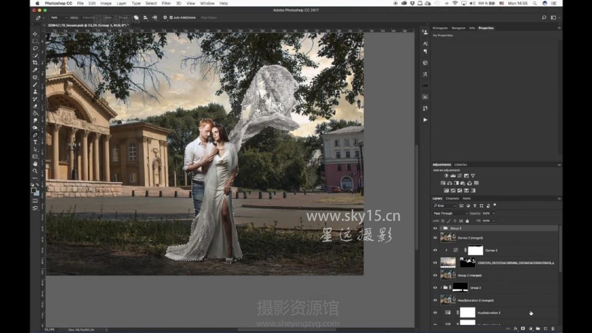This screenshot has width=592, height=333.
Task: Click the search icon in options bar
Action: click(x=544, y=18)
